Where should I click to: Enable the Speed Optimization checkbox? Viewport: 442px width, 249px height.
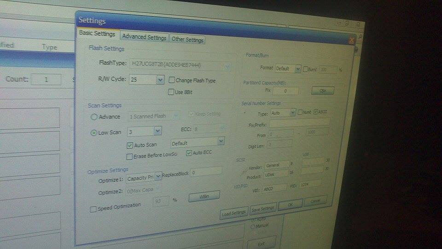(x=93, y=209)
